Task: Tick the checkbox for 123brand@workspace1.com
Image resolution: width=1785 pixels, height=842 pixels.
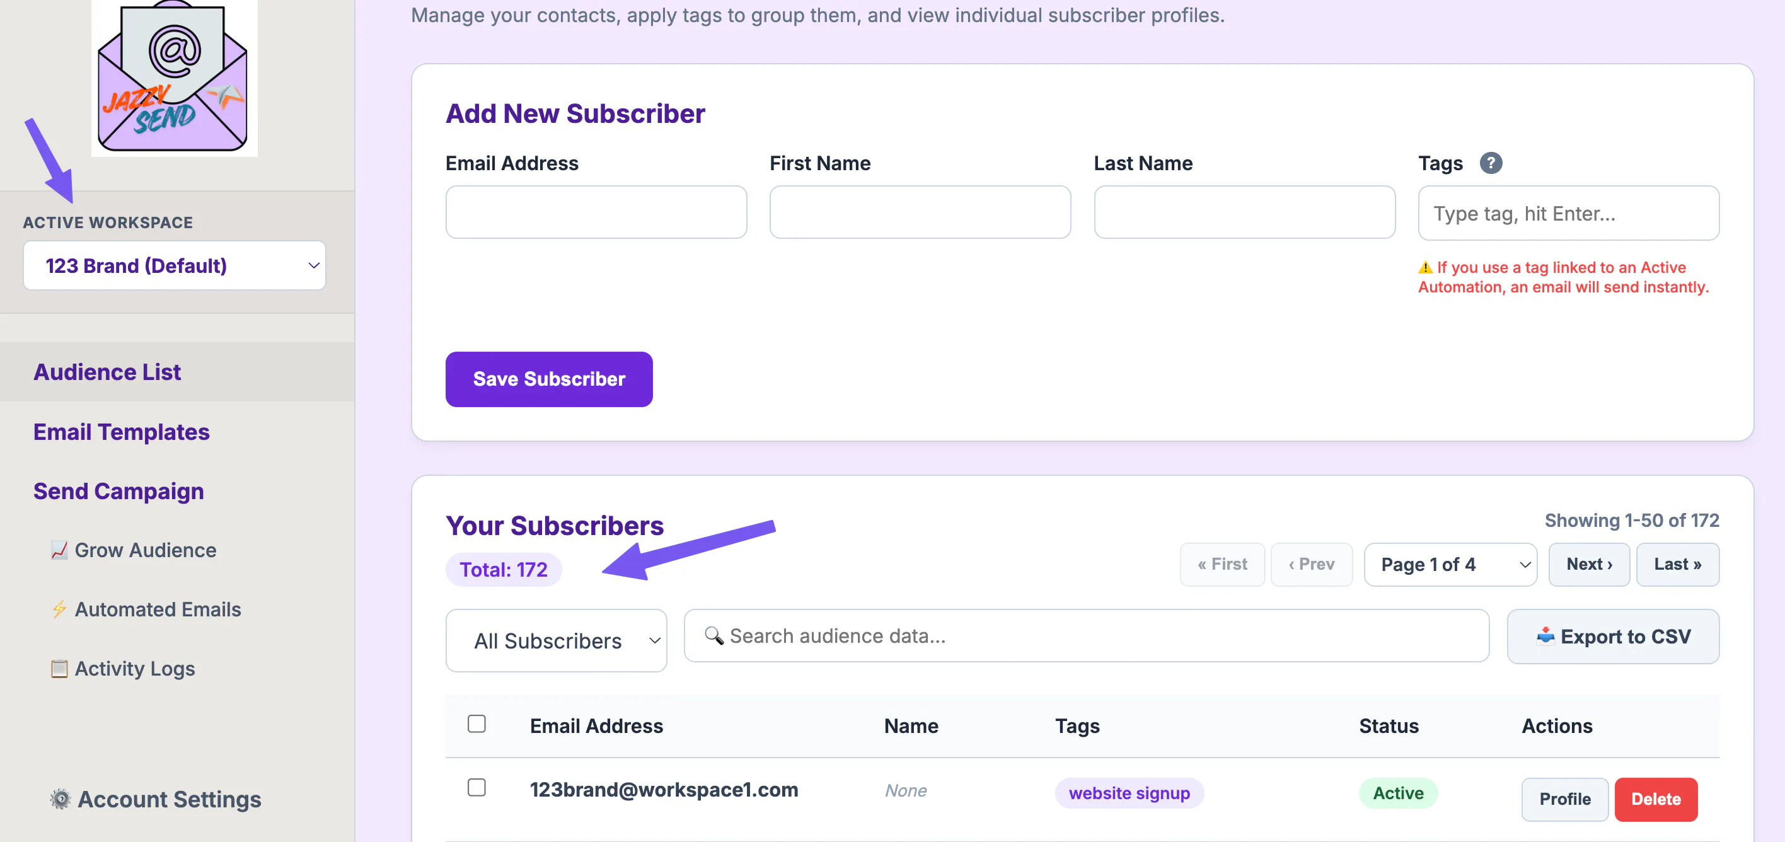Action: tap(476, 787)
